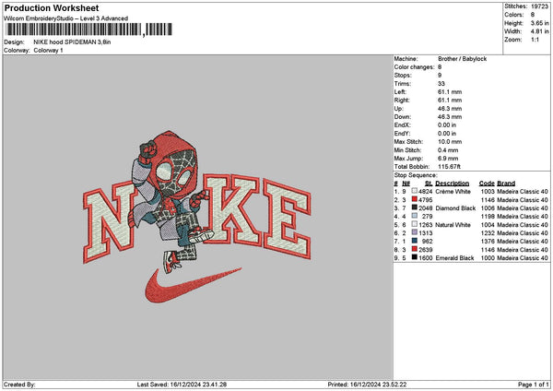Click the Trims value 33
553x391 pixels.
tap(441, 84)
